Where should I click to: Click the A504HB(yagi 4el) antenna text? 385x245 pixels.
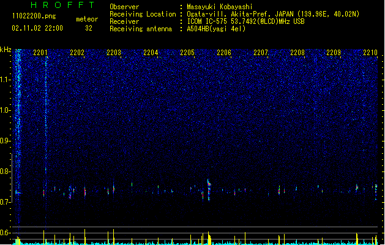216,29
